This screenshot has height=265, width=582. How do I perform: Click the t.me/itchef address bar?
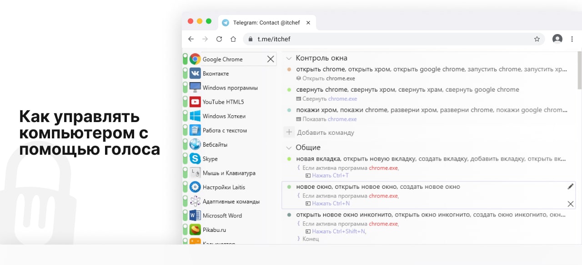tap(394, 39)
